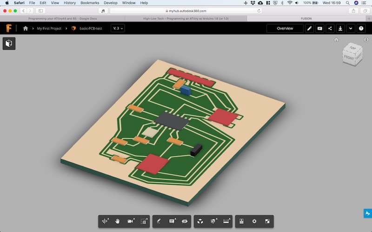This screenshot has height=232, width=372.
Task: Open the section analysis cube tool
Action: tap(213, 221)
